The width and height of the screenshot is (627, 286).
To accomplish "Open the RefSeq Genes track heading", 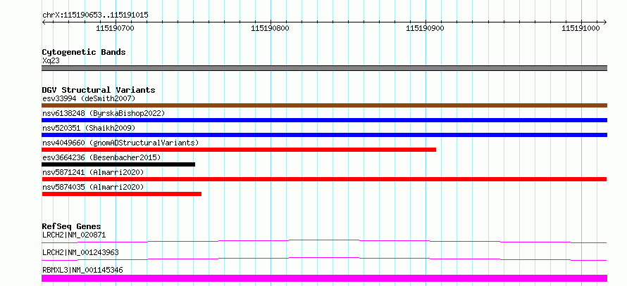I will click(x=72, y=226).
